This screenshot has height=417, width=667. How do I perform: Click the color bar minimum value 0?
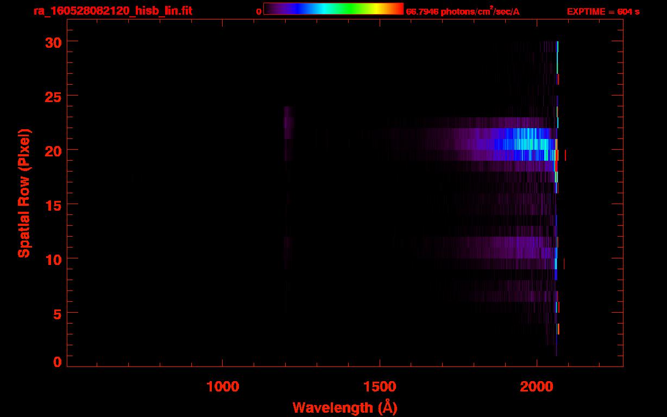point(259,11)
